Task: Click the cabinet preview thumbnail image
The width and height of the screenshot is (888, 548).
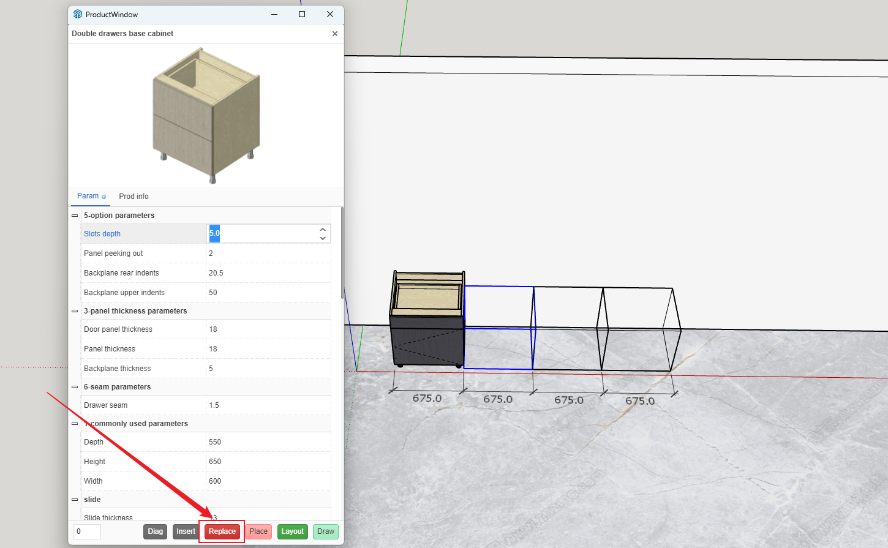Action: click(206, 115)
